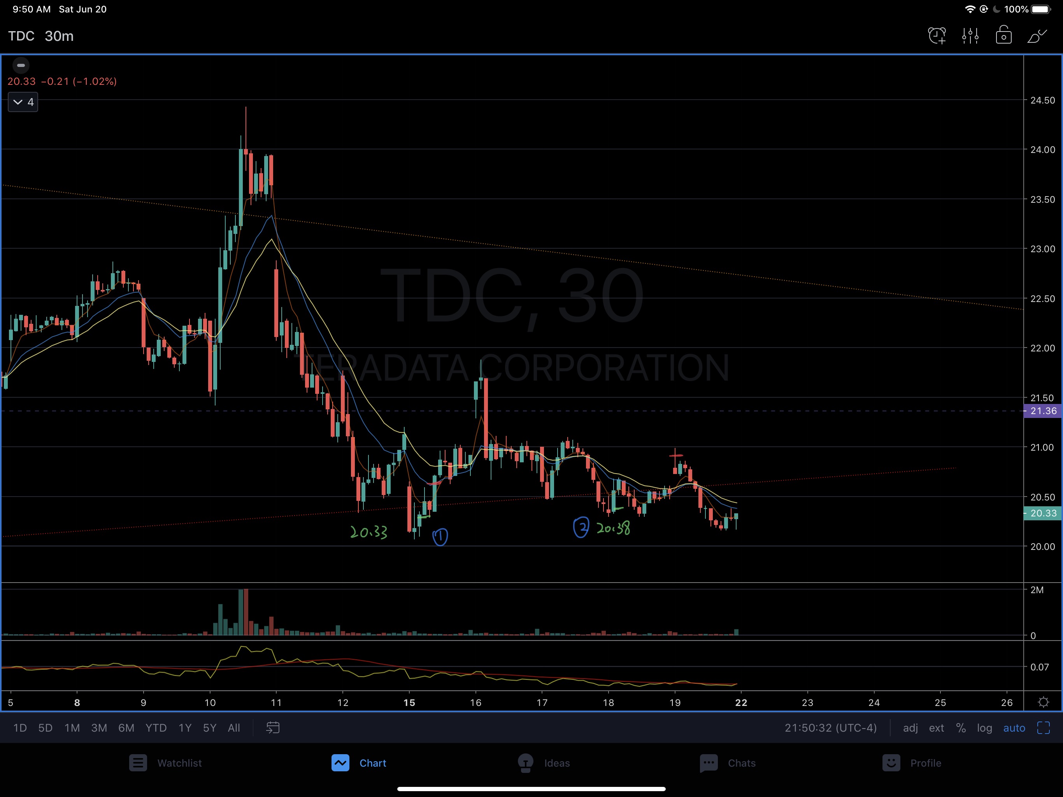Open the Ideas tab

tap(556, 763)
